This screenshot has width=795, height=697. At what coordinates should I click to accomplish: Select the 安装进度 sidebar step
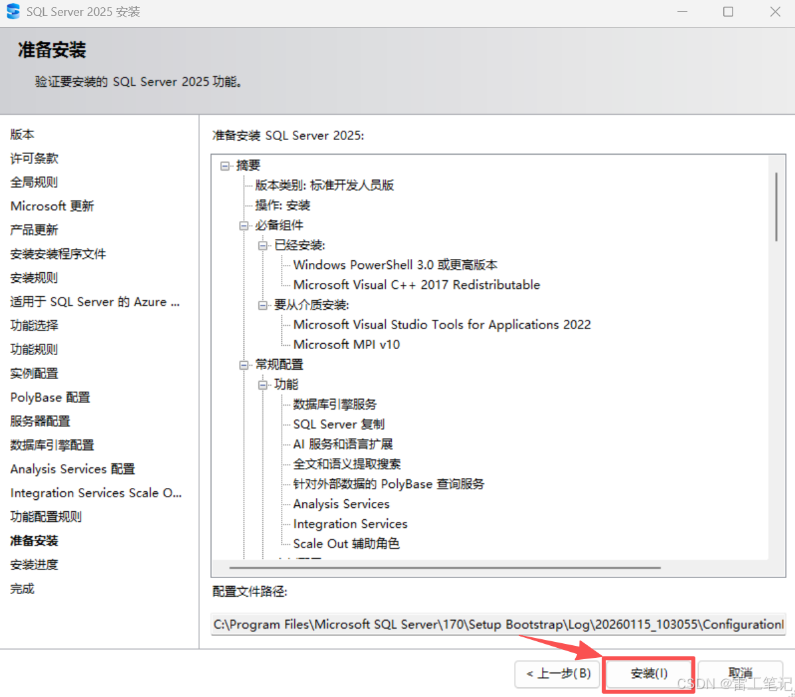pyautogui.click(x=35, y=564)
